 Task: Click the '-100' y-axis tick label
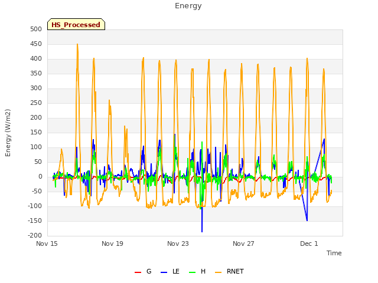(35, 206)
